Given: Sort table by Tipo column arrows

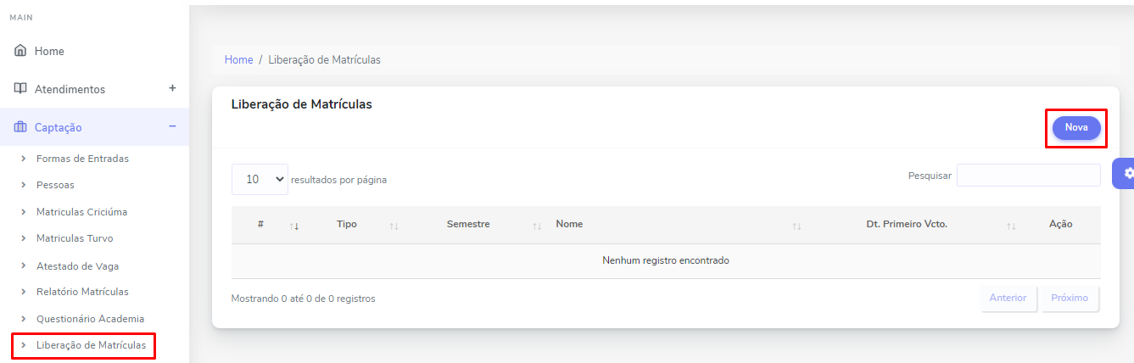Looking at the screenshot, I should point(394,226).
